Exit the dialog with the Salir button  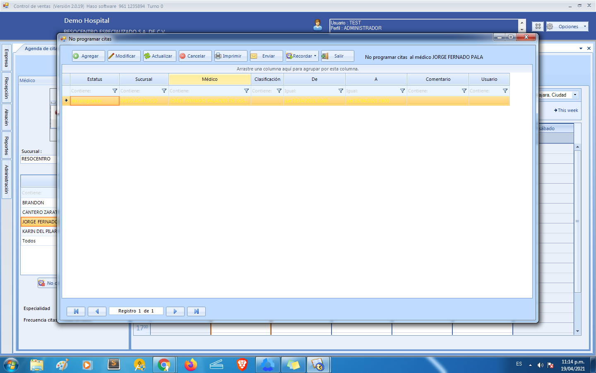pos(337,56)
